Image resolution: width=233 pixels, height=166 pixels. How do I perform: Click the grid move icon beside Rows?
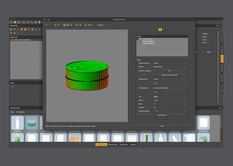tap(86, 25)
